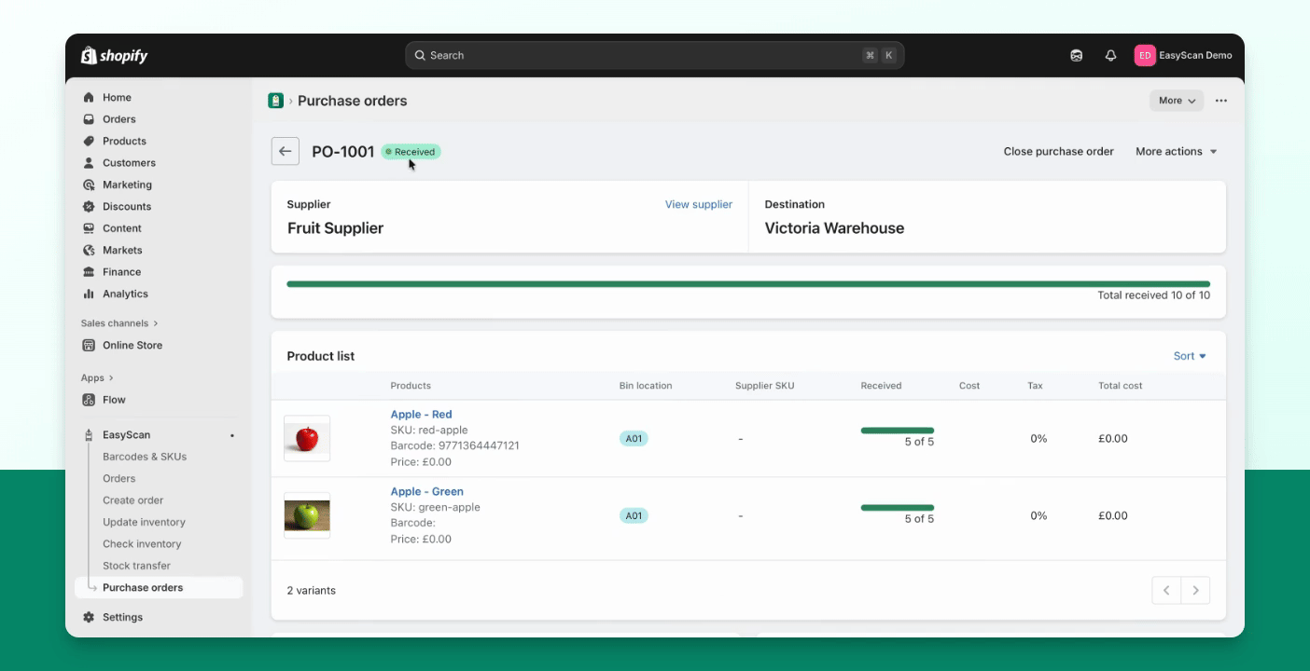Click the barcode 9771364447121 text
Screen dimensions: 1310x671
[455, 446]
